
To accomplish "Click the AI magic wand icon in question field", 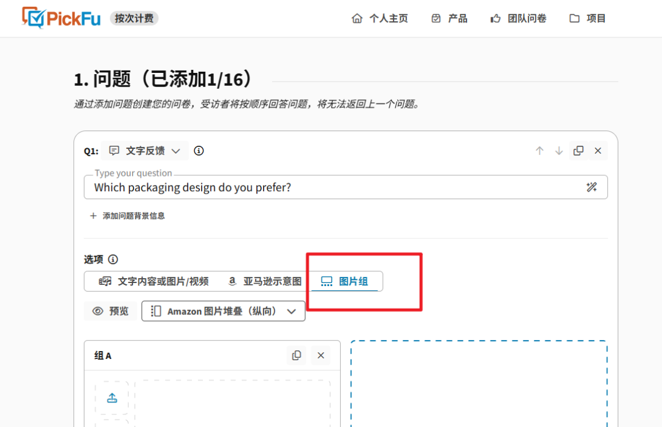I will coord(592,187).
